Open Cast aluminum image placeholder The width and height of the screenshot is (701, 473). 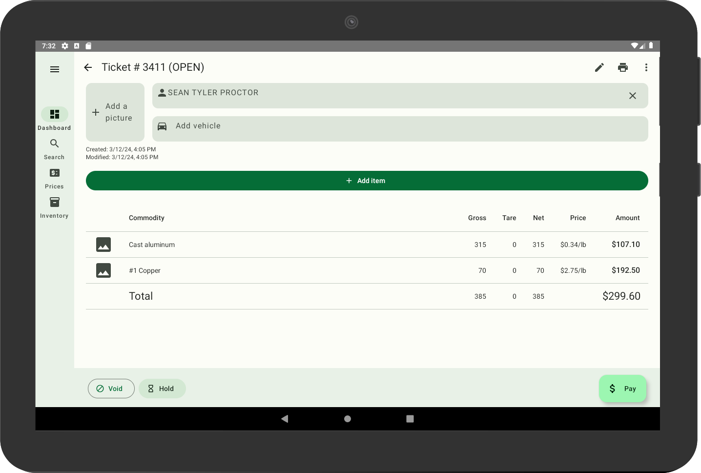[x=103, y=245]
